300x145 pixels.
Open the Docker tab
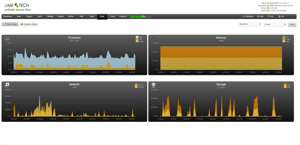pos(71,17)
